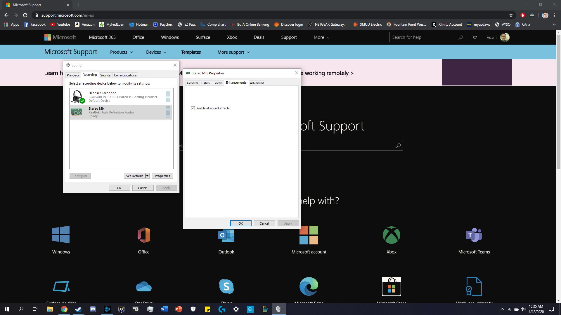Click search magnifier in page search box
Image resolution: width=561 pixels, height=315 pixels.
(x=398, y=146)
